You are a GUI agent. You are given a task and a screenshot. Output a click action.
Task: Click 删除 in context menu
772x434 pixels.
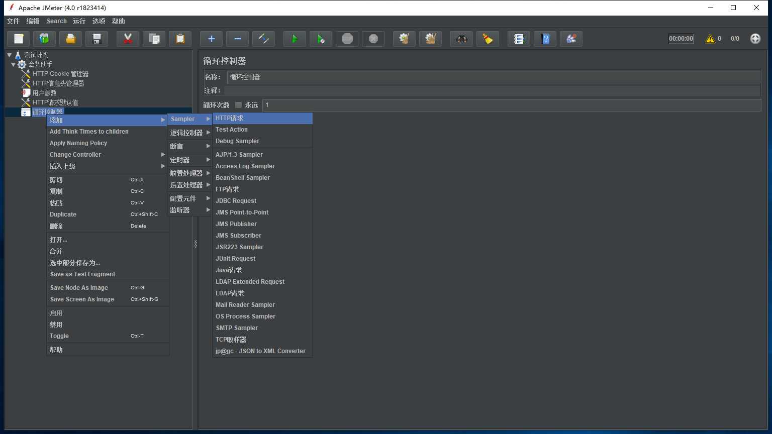point(108,226)
